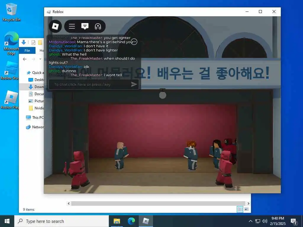The image size is (303, 227).
Task: Click the chat box to type message
Action: [94, 84]
